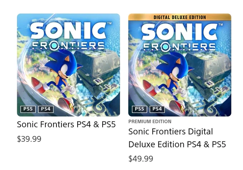Open the Digital Deluxe Edition cover thumbnail
This screenshot has width=243, height=170.
[180, 65]
